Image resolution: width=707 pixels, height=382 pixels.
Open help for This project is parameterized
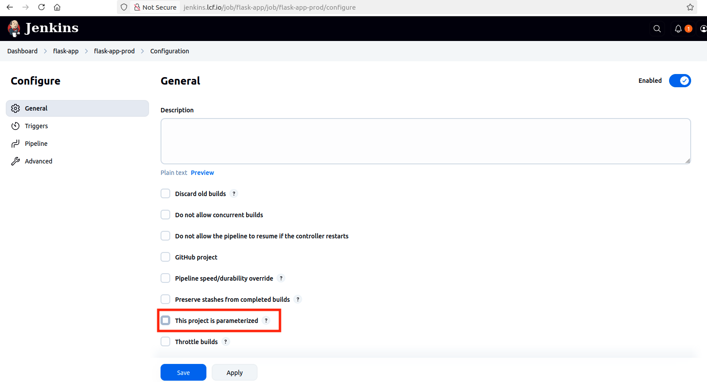tap(266, 321)
